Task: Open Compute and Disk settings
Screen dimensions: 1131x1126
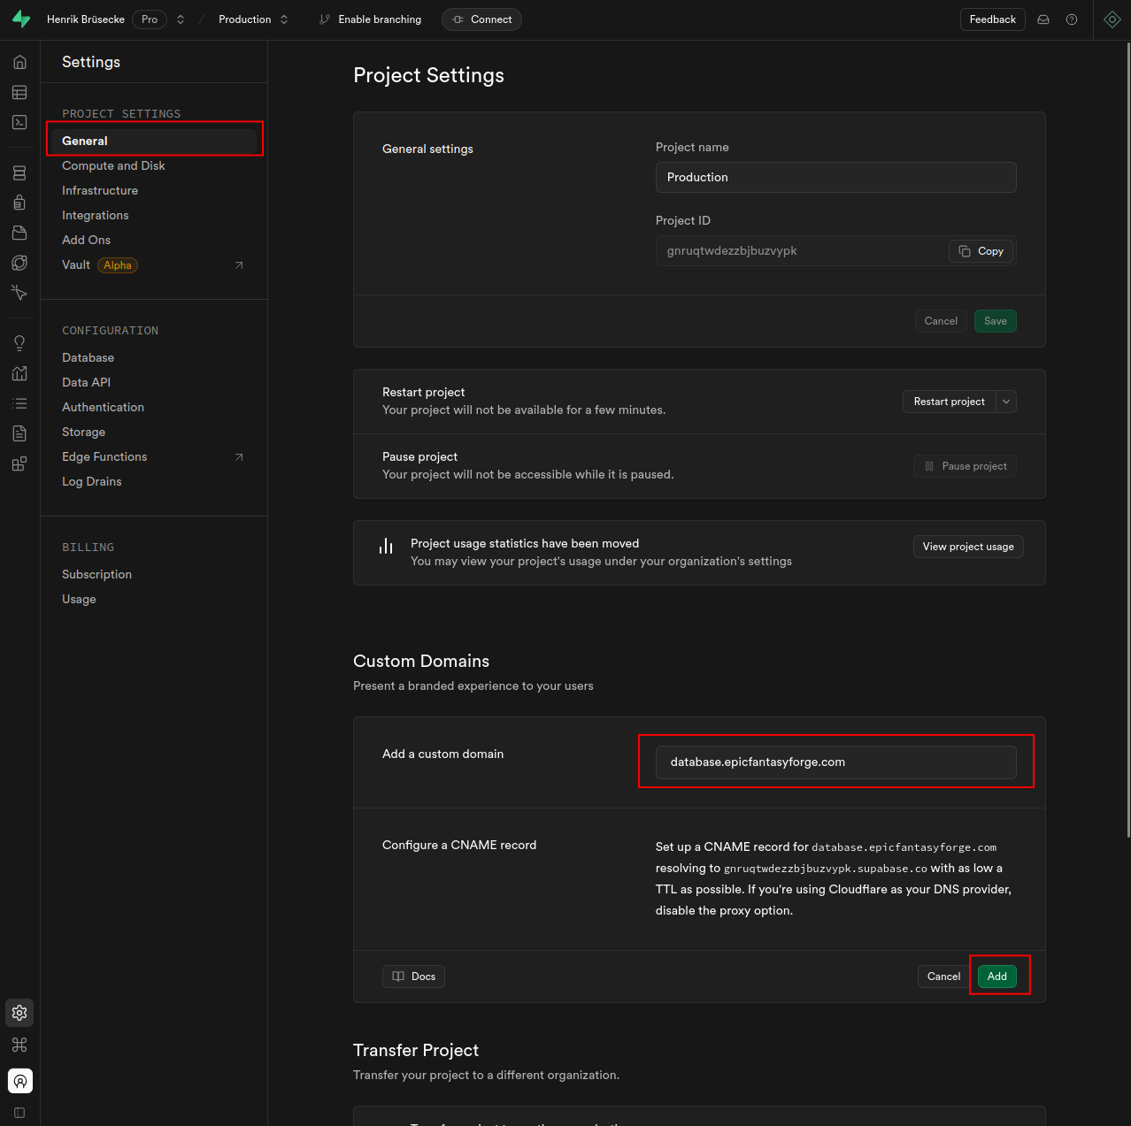Action: (x=113, y=165)
